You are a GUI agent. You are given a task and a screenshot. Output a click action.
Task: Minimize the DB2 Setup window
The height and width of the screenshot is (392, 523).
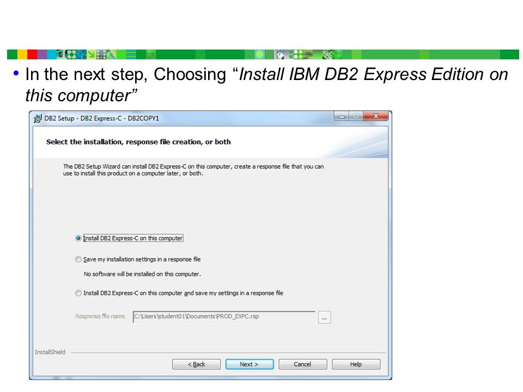point(341,117)
